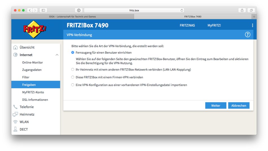Viewport: 268px width, 151px height.
Task: Expand the Heimnetz section
Action: pos(27,114)
